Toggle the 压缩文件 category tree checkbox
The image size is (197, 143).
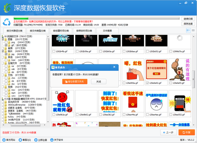pos(3,63)
